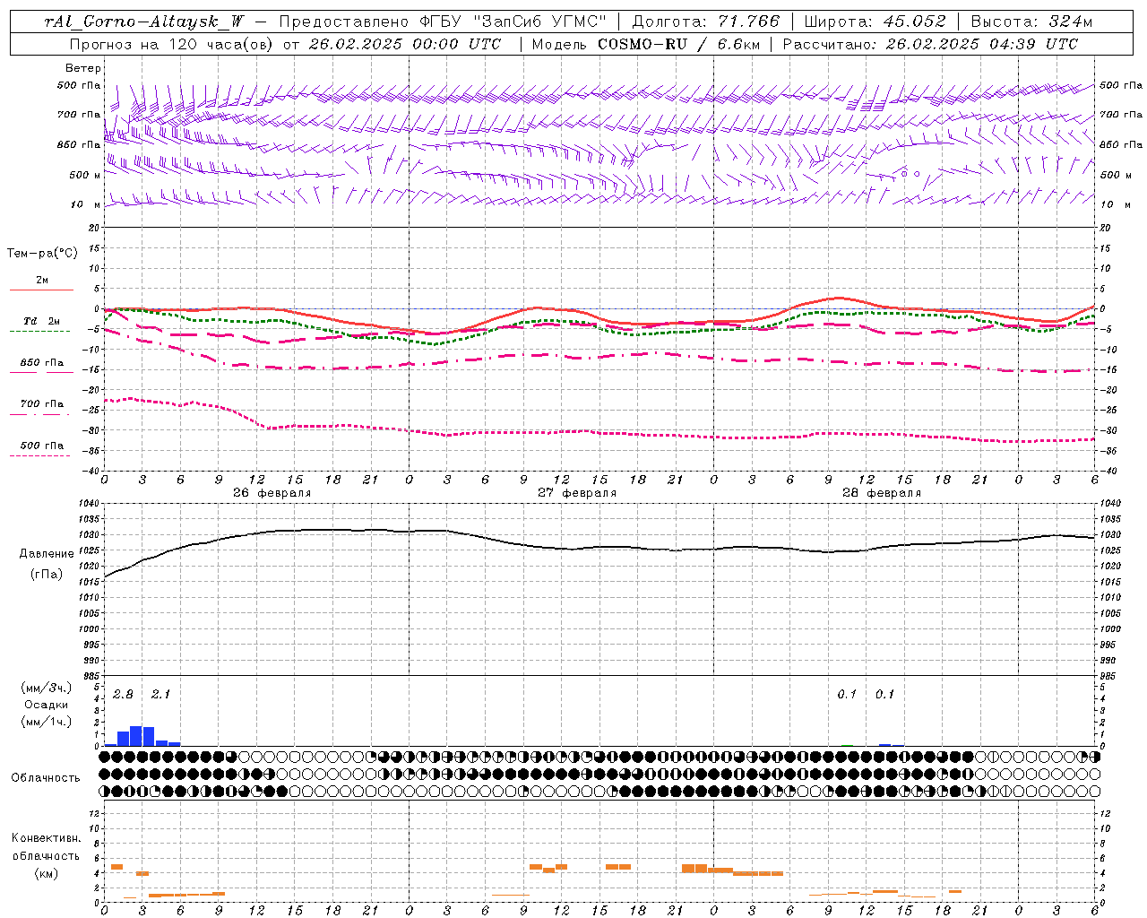Click the Широта: 45.052 value

(875, 22)
